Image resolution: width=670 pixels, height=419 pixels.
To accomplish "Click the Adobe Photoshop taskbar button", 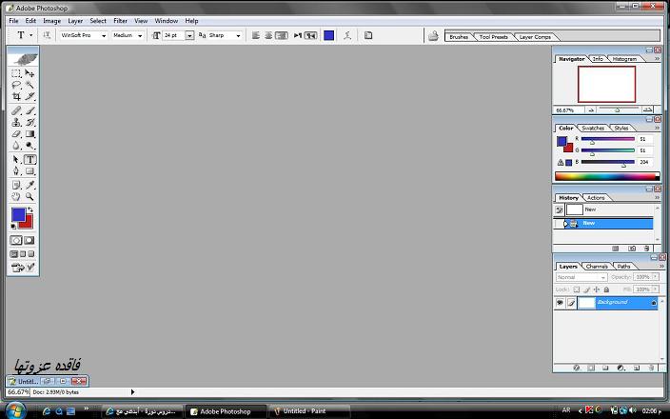I will coord(225,411).
